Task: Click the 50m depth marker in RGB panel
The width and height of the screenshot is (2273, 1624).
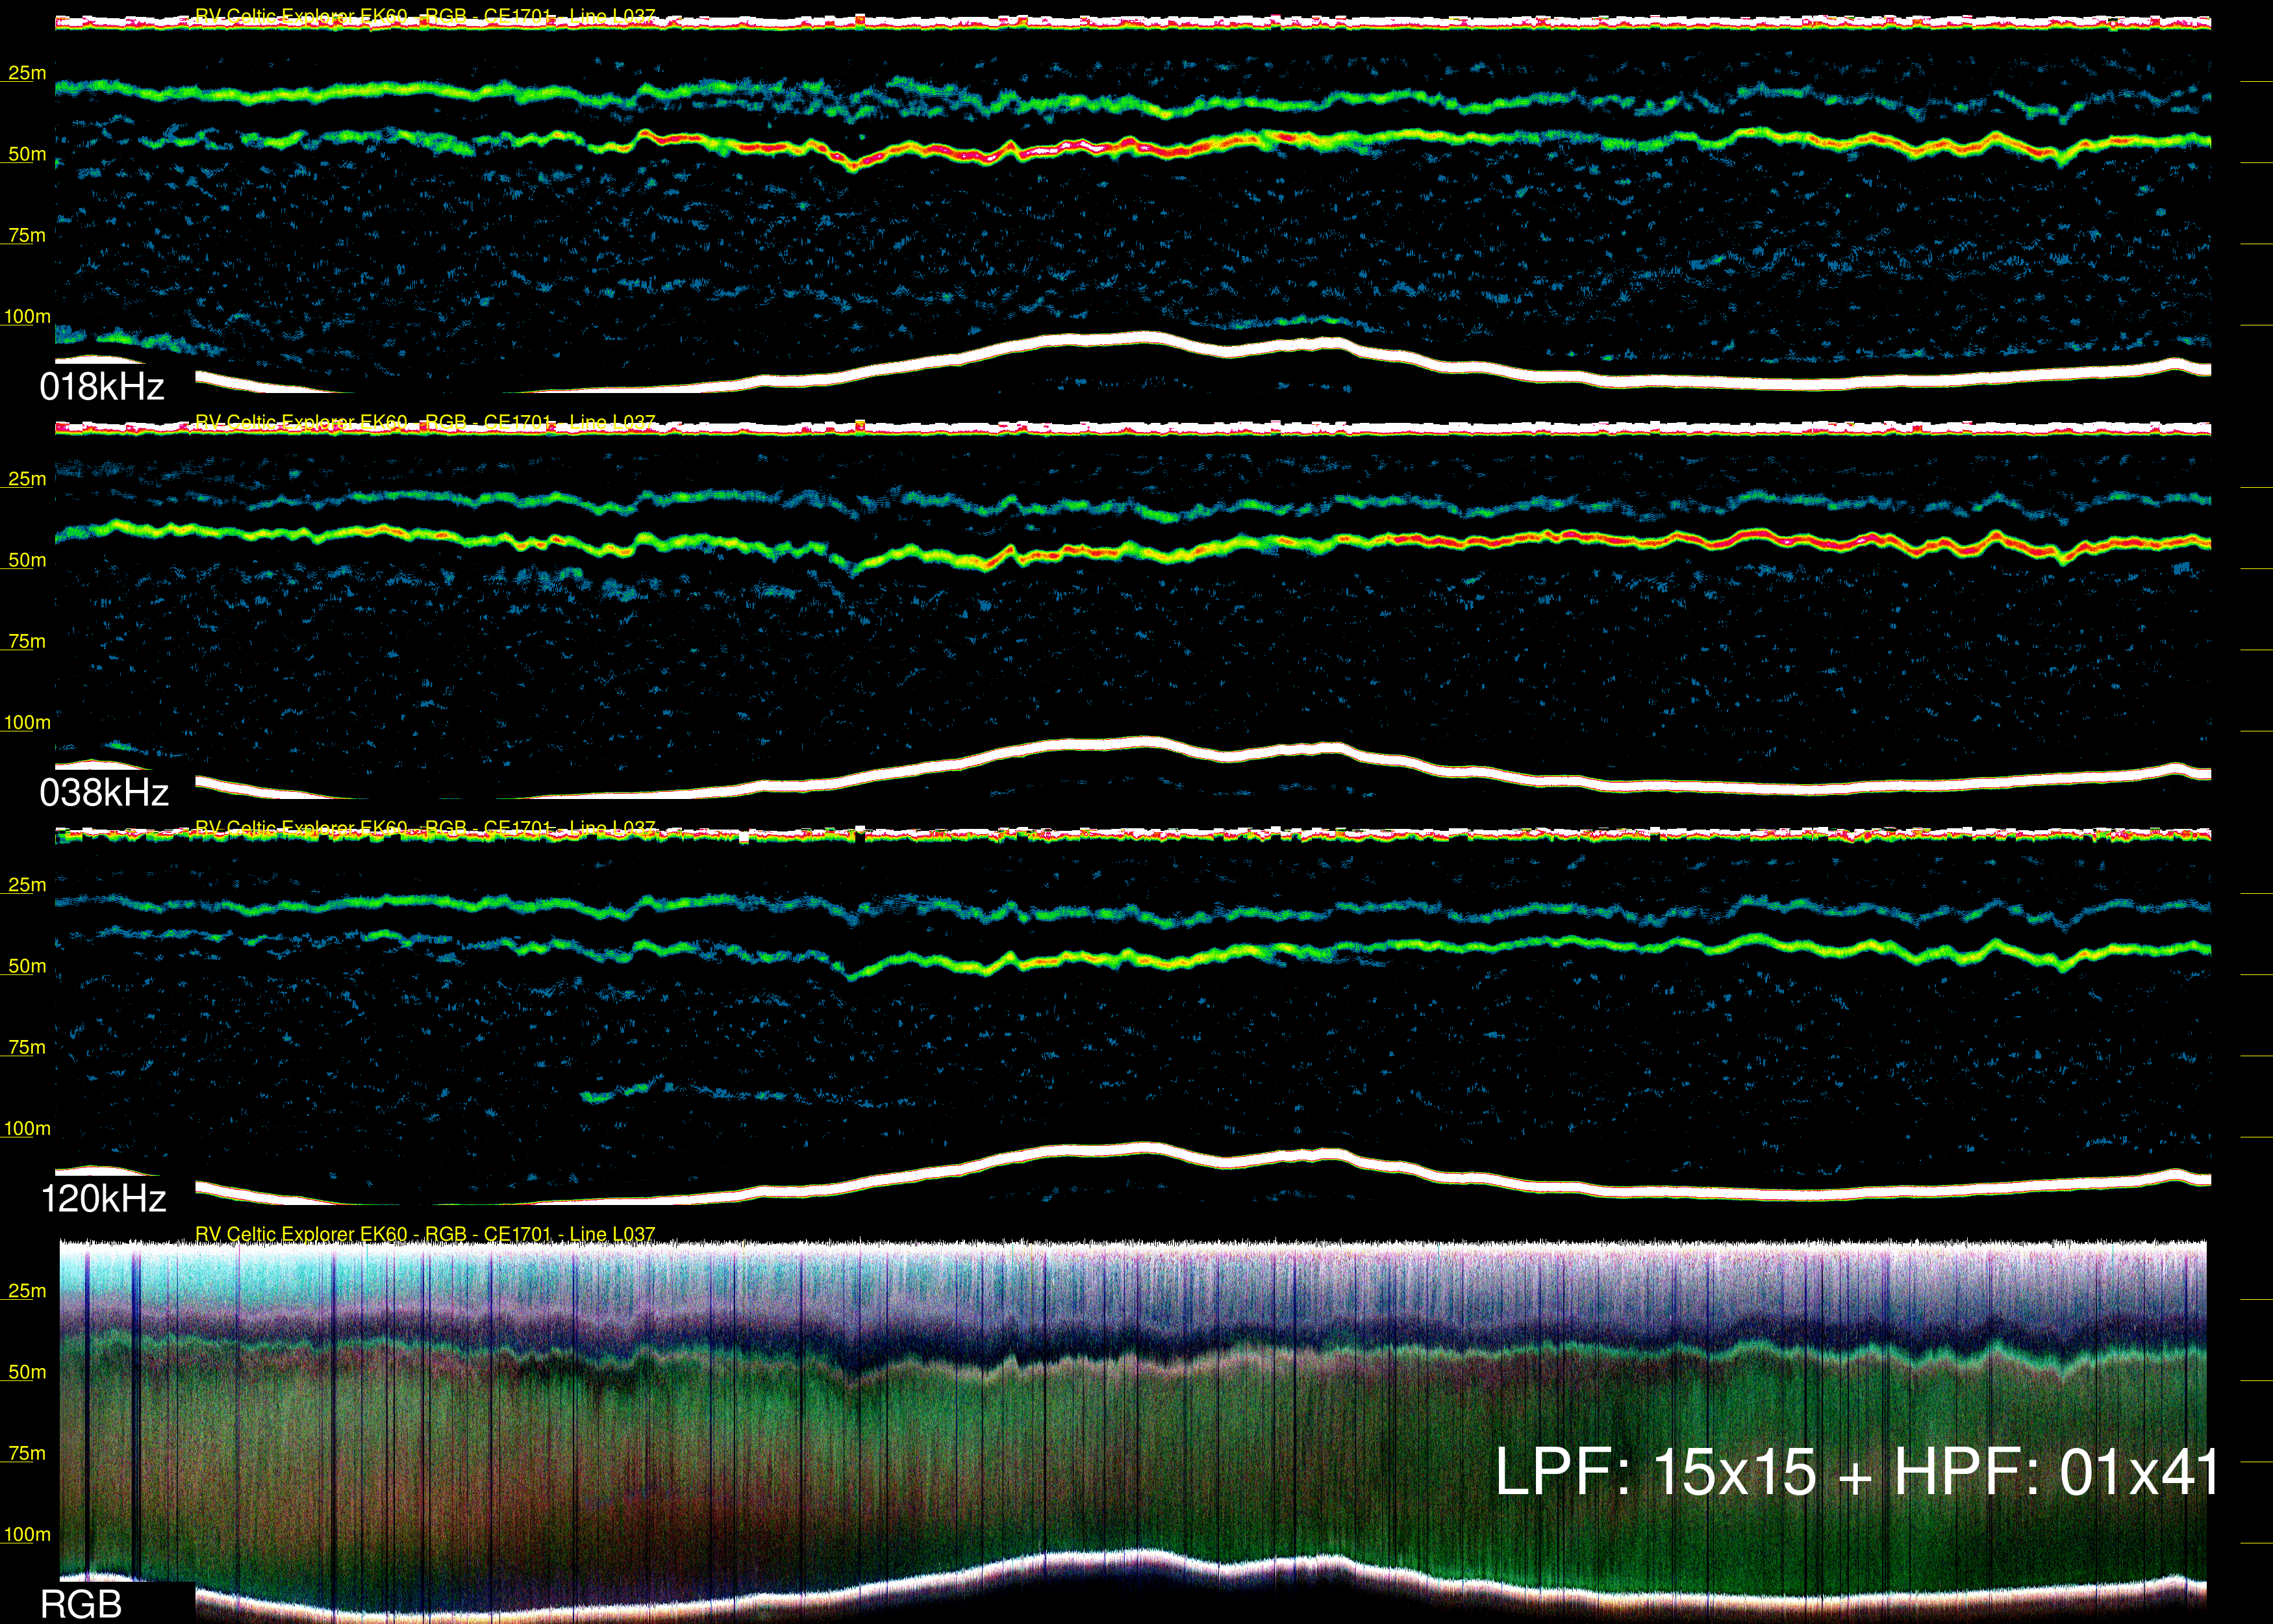Action: tap(27, 1372)
